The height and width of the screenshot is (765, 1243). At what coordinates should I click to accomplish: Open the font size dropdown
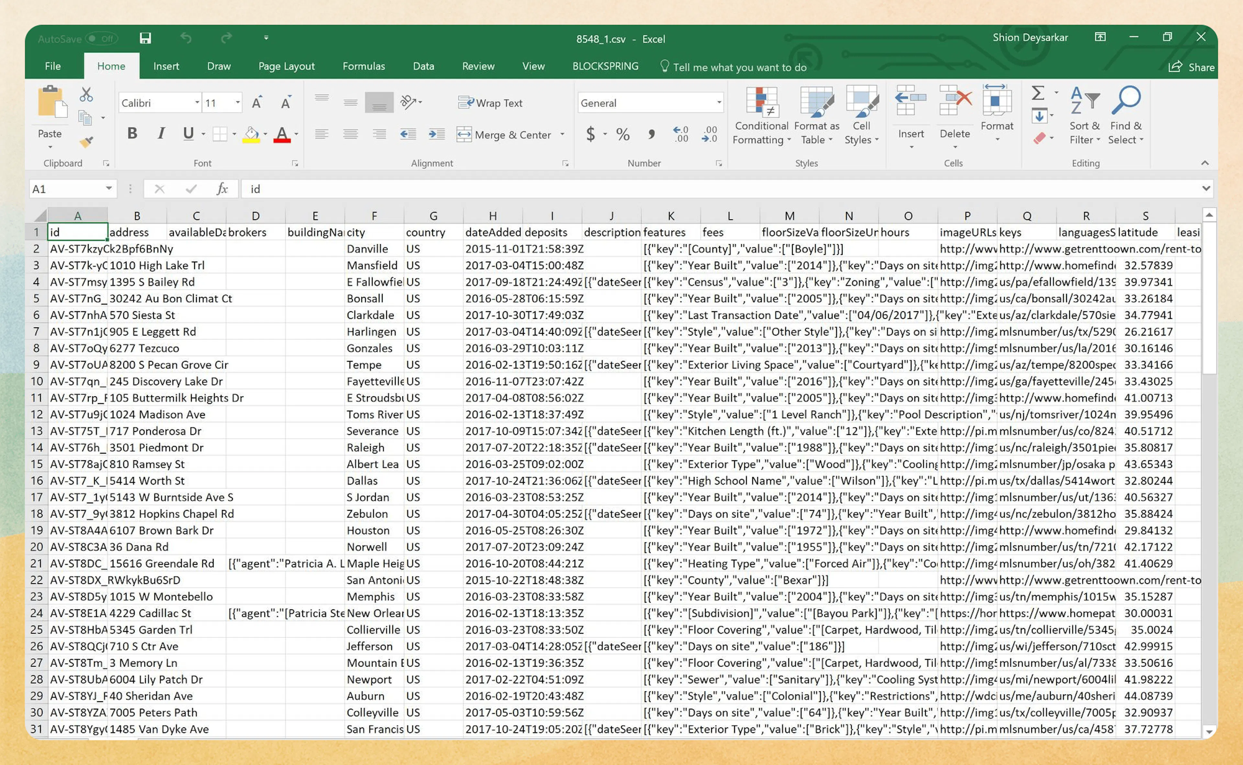(x=238, y=102)
